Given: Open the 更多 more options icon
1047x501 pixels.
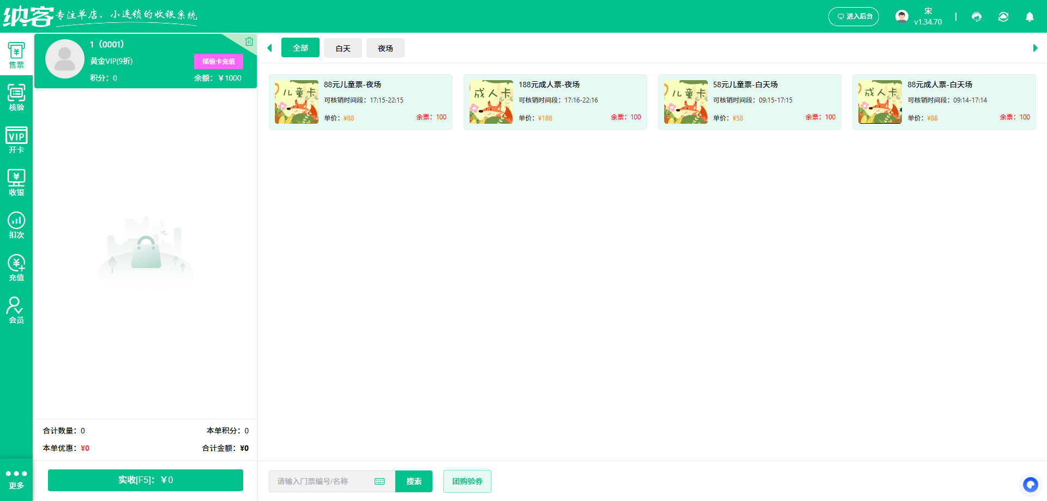Looking at the screenshot, I should 16,480.
